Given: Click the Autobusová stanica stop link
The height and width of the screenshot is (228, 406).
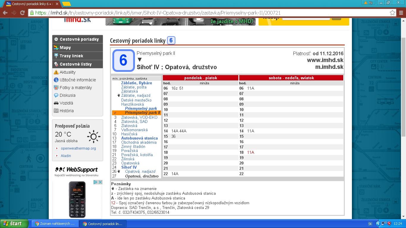Looking at the screenshot, I should click(x=139, y=138).
